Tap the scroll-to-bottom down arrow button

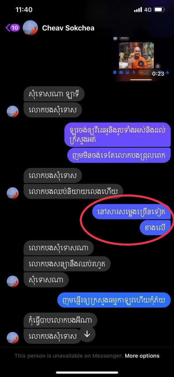click(87, 334)
